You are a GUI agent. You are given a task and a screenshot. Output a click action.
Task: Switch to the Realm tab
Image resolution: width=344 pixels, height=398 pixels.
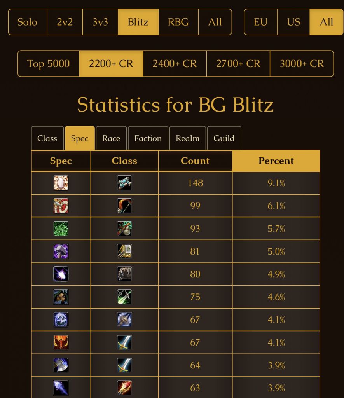point(187,138)
